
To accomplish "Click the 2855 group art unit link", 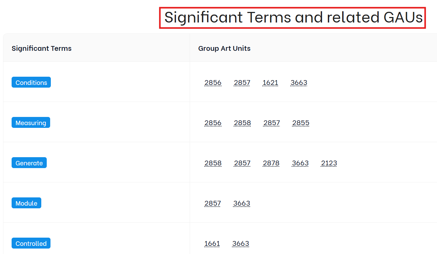I will (x=301, y=123).
